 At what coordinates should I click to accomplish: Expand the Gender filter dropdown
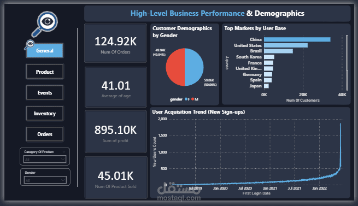[45, 180]
